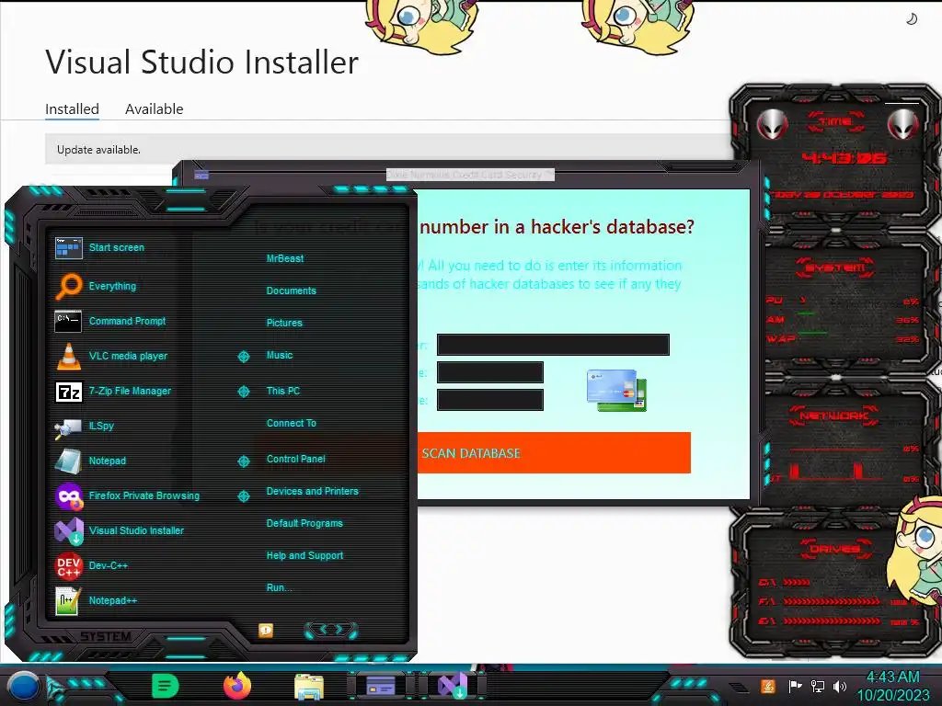This screenshot has width=942, height=706.
Task: Click the NETWORK widget panel header
Action: pos(833,416)
